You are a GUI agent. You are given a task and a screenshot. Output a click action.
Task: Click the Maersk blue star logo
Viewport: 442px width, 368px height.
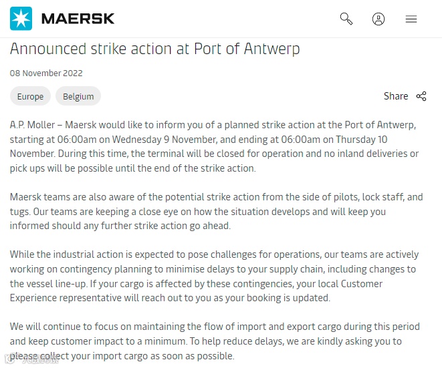21,19
